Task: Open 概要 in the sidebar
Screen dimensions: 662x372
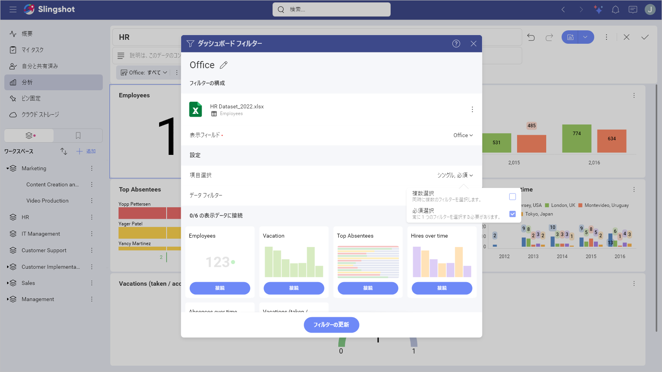Action: coord(54,34)
